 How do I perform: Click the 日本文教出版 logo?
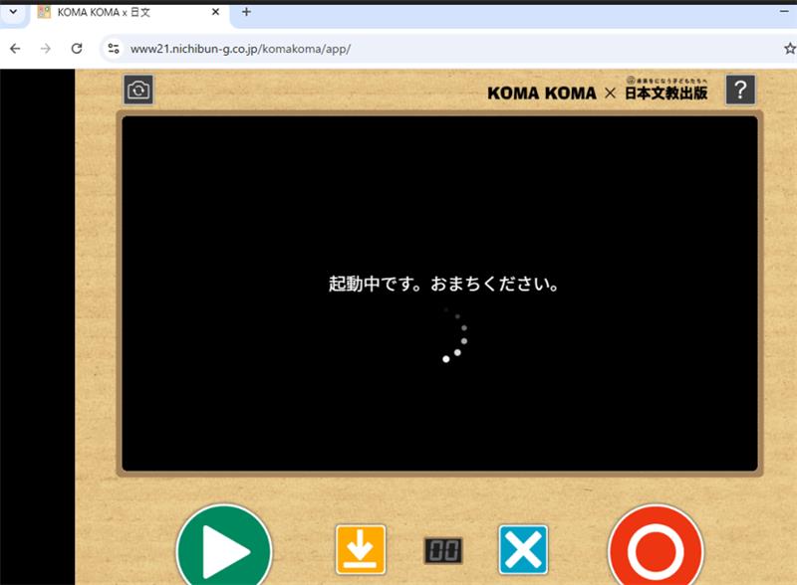click(x=665, y=89)
